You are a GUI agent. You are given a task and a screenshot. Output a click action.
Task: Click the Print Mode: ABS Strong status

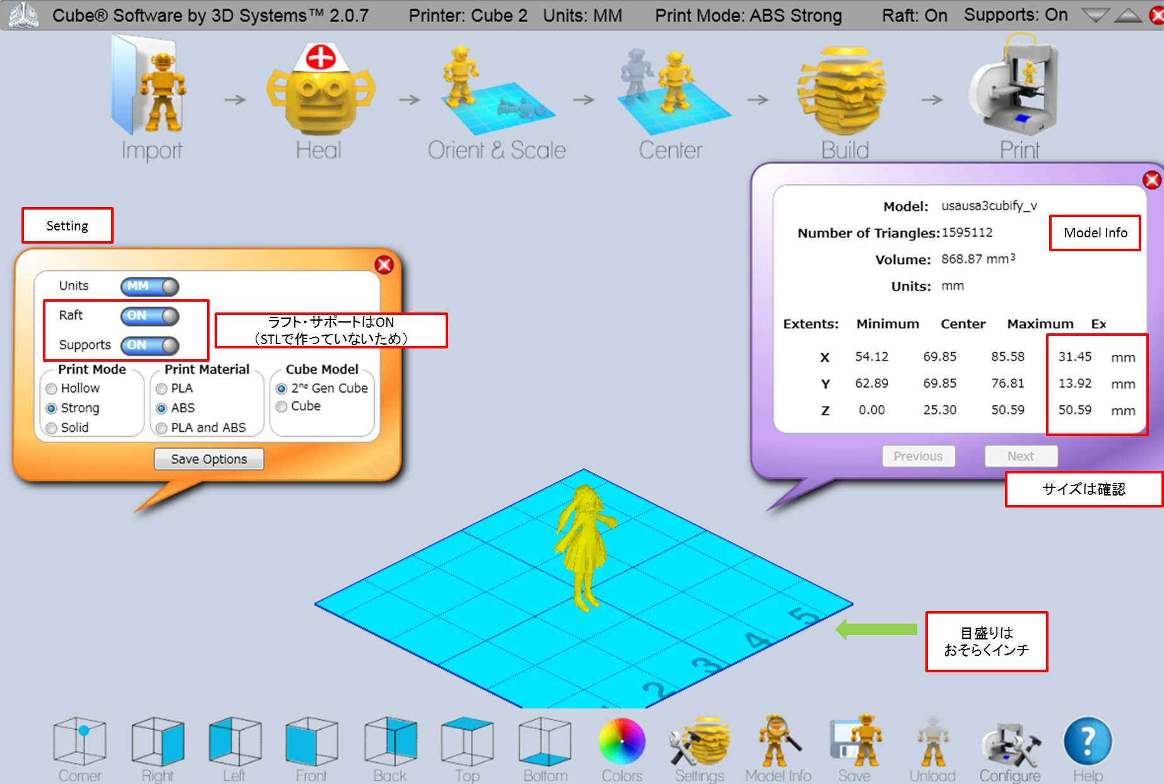749,16
